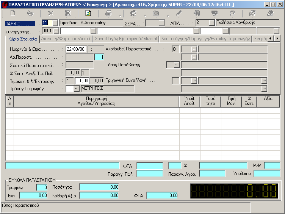Click the new blank document toolbar icon
This screenshot has width=285, height=214.
tap(13, 13)
